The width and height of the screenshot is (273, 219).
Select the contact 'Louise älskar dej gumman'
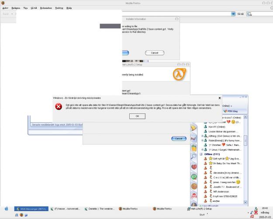(x=222, y=131)
